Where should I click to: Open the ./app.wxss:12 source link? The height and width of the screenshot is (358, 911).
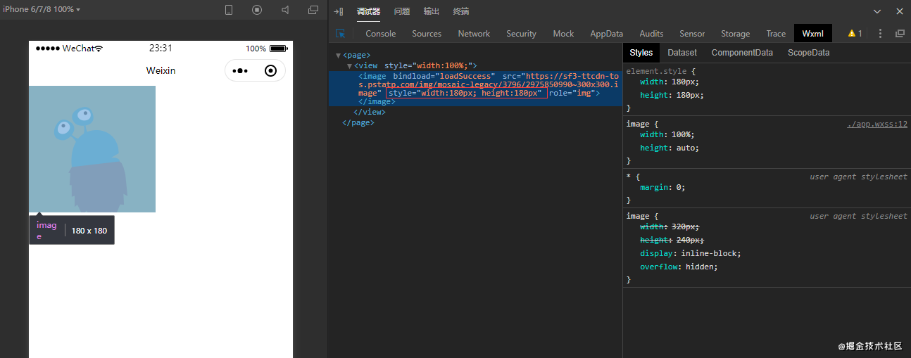tap(877, 124)
